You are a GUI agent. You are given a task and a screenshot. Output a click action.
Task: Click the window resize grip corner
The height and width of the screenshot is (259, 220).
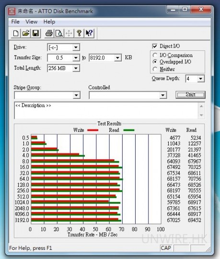coord(208,249)
